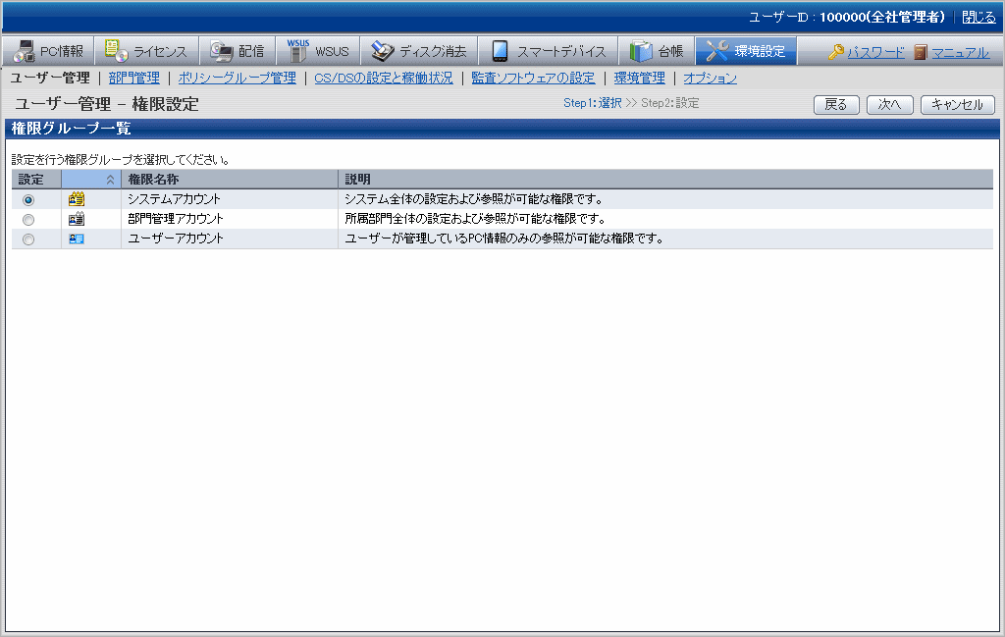The height and width of the screenshot is (637, 1005).
Task: Open the ディスク消去 disk erase tab
Action: [x=419, y=51]
